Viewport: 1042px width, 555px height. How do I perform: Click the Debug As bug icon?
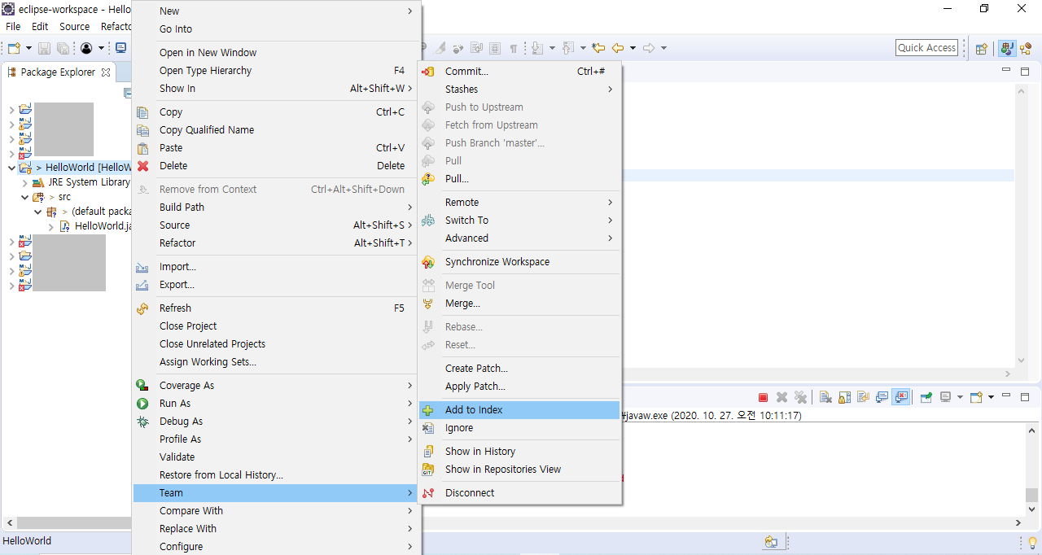(x=142, y=422)
